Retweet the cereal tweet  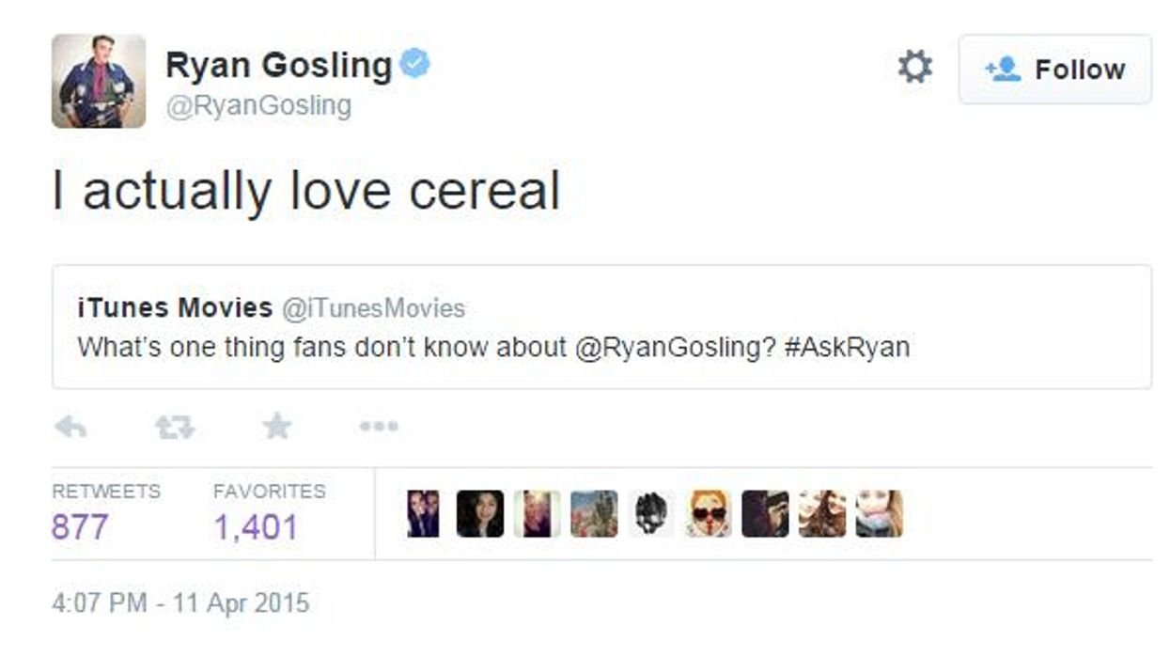click(171, 425)
